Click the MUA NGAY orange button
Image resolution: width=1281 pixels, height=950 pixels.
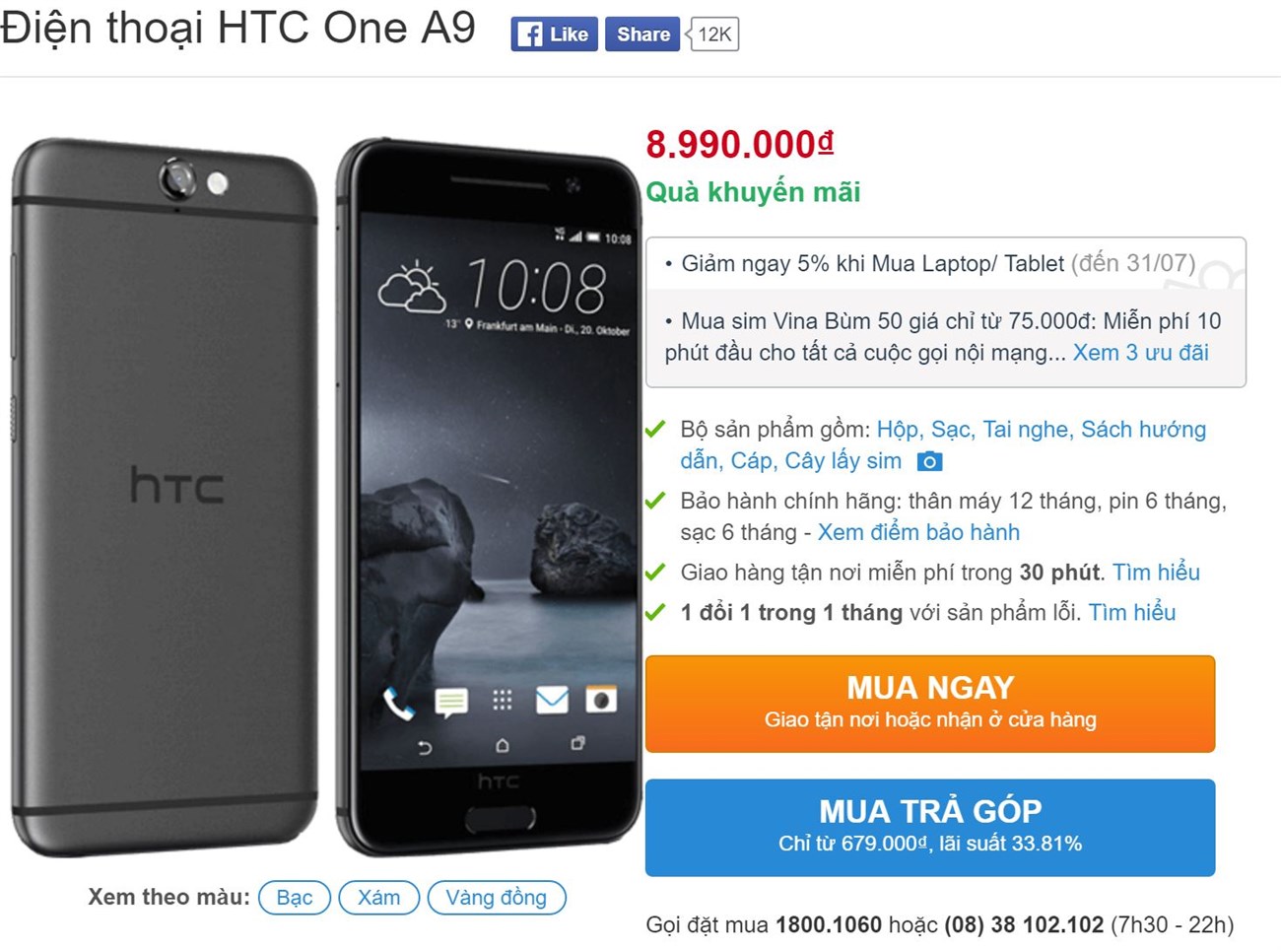930,704
